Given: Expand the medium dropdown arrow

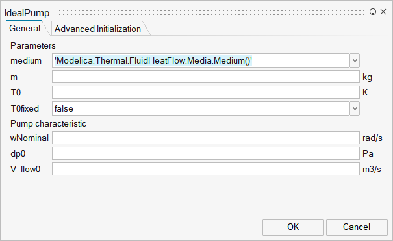Looking at the screenshot, I should (x=355, y=60).
